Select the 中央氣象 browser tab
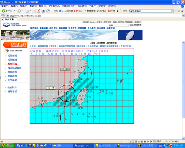The image size is (185, 148). coord(9,19)
